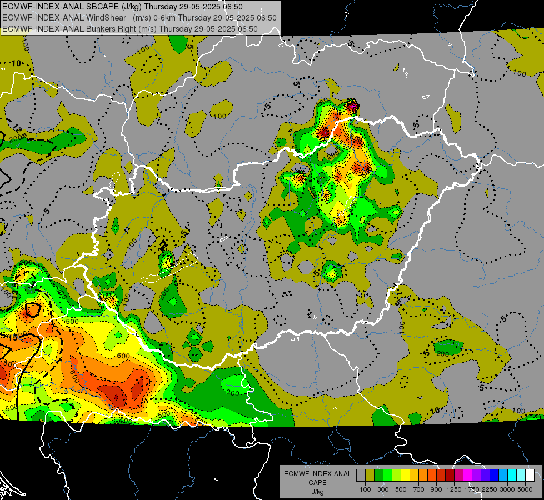Click the cyan swatch in the legend
Screen dimensions: 544x500
coord(512,475)
